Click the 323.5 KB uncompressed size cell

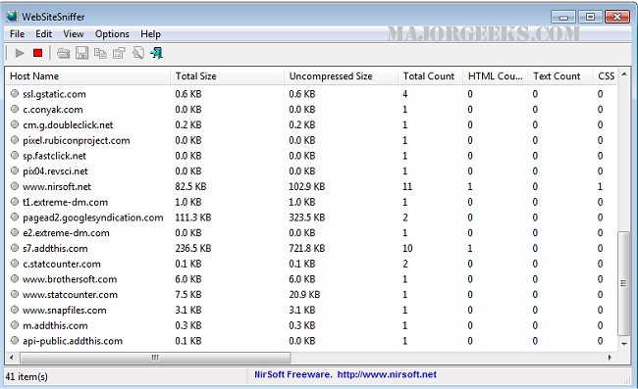point(307,218)
